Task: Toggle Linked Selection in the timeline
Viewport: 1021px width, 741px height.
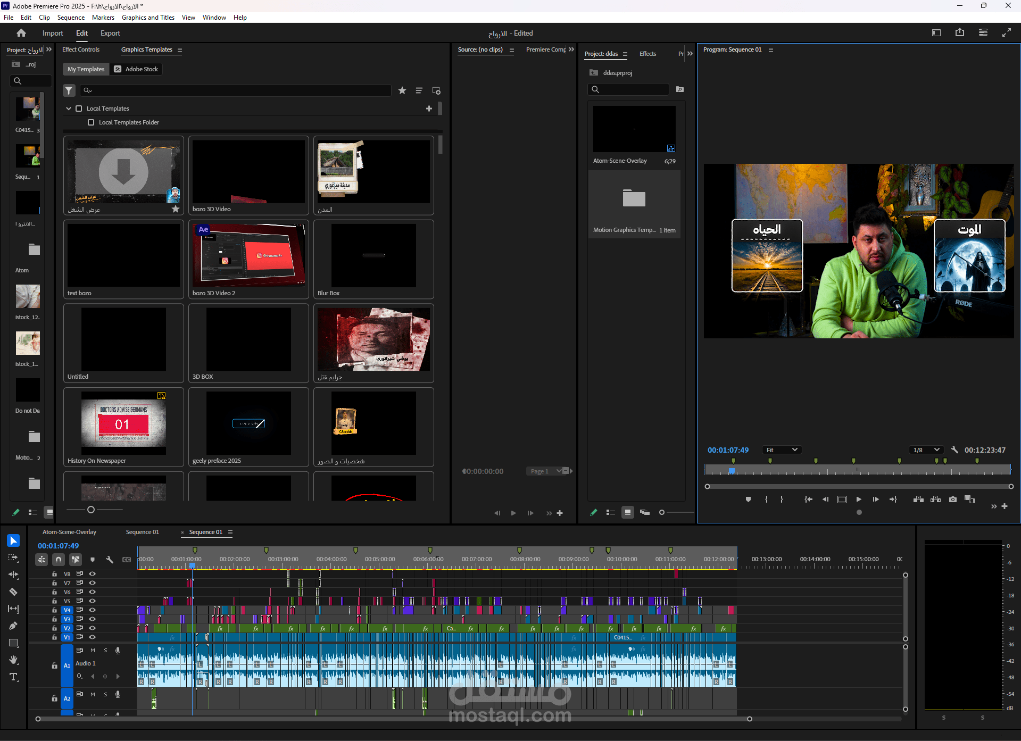Action: pyautogui.click(x=76, y=560)
